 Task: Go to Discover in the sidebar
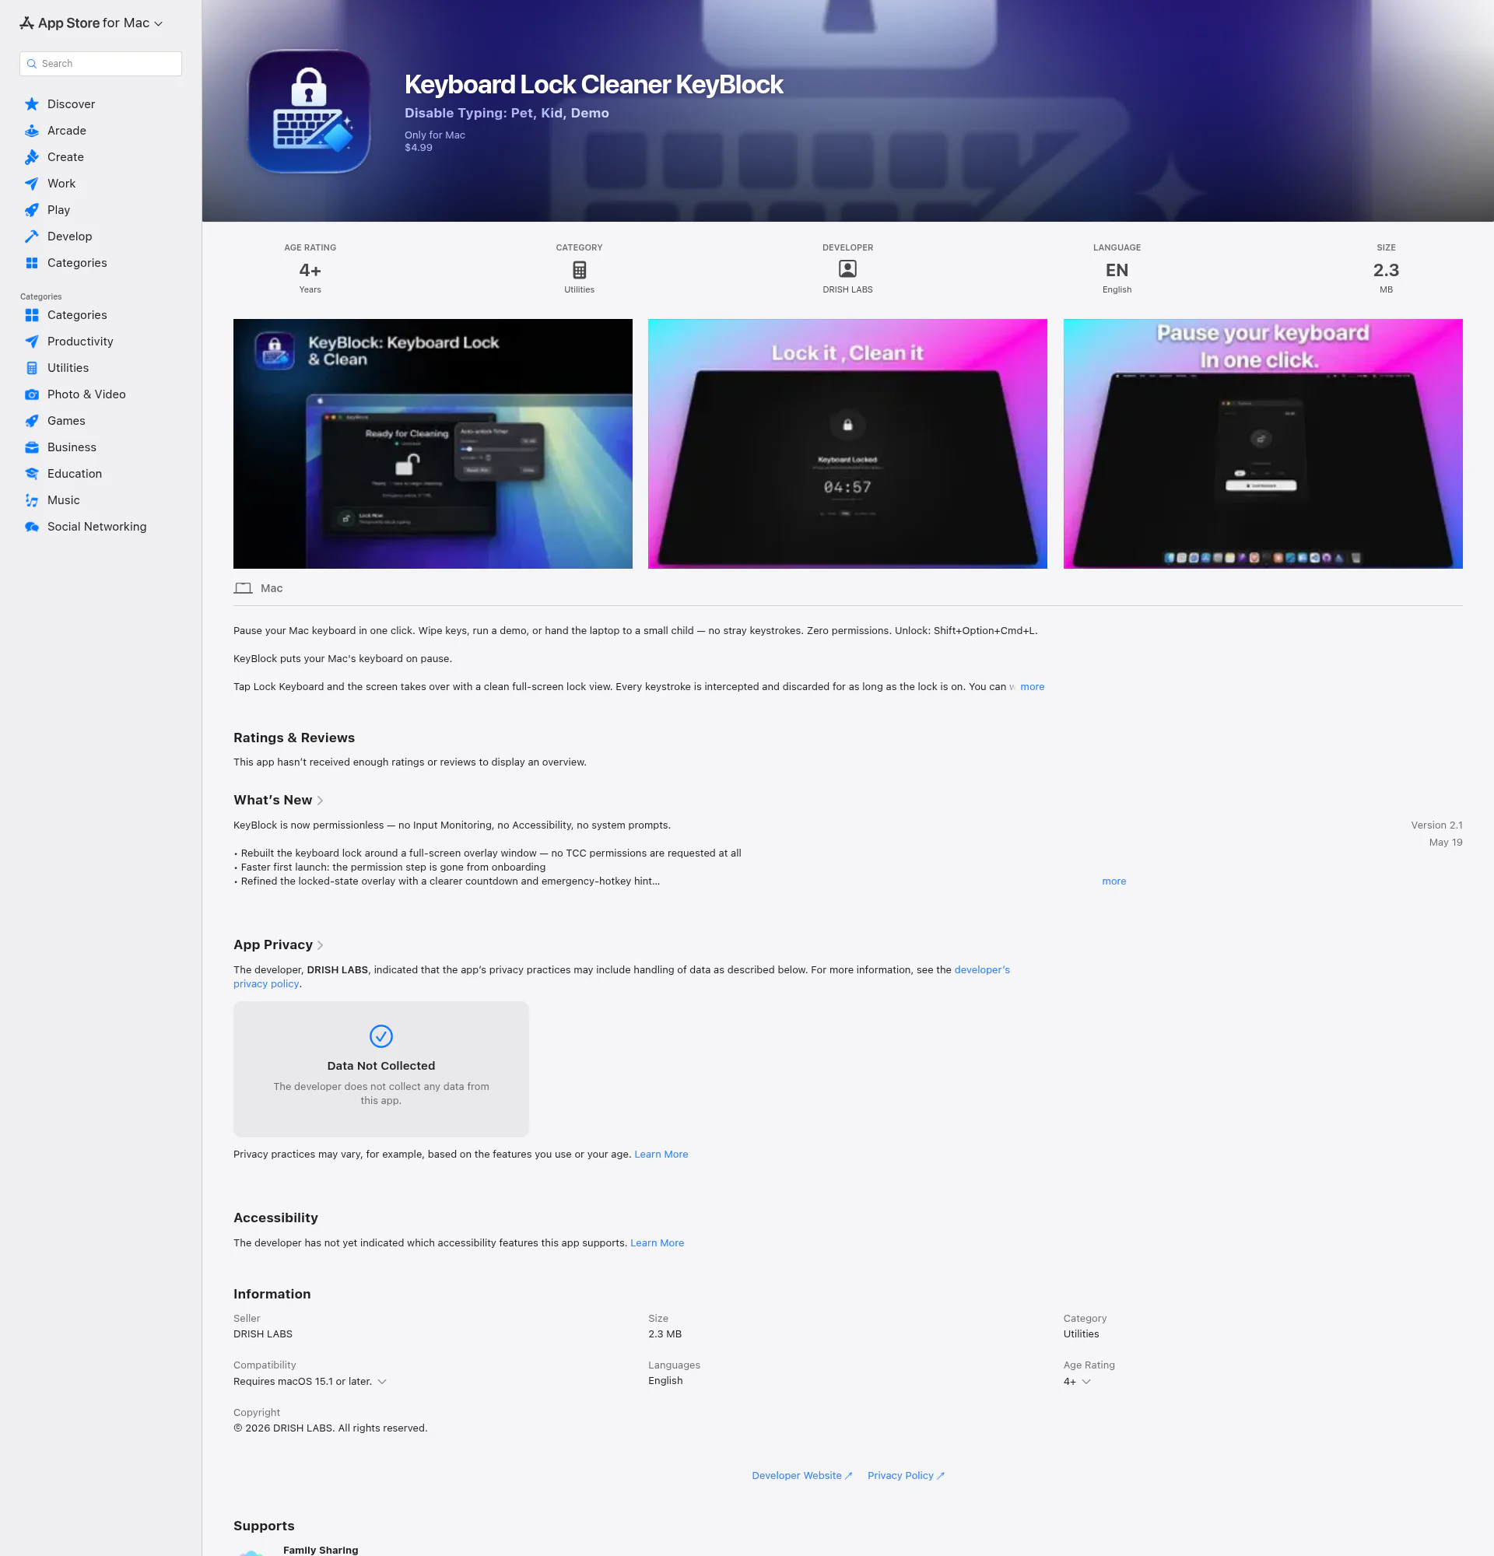click(x=71, y=104)
